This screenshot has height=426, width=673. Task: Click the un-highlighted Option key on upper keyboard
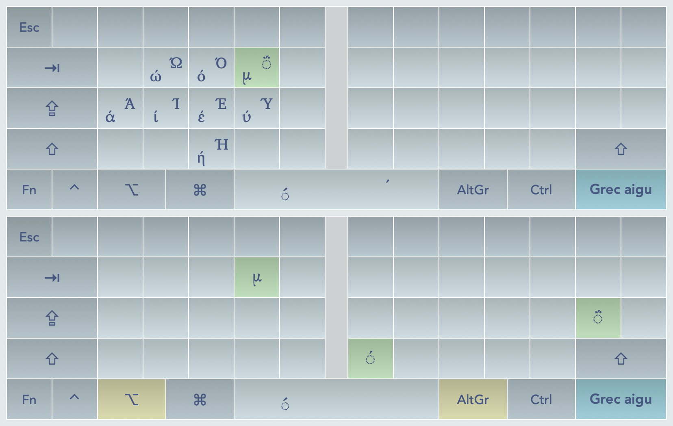[x=132, y=190]
